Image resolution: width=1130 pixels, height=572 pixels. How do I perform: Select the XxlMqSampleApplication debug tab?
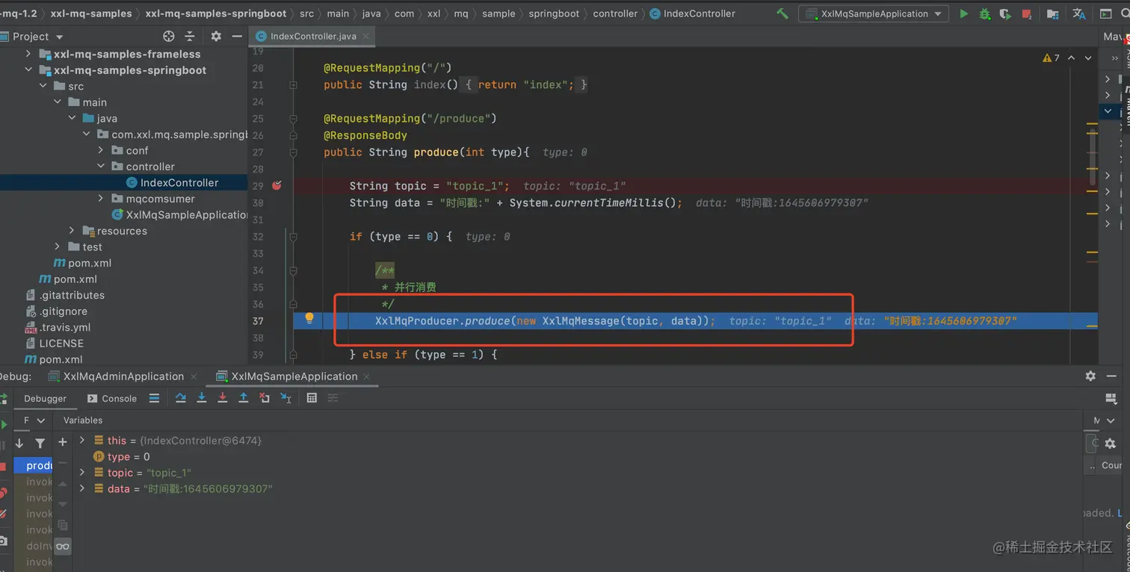point(294,376)
